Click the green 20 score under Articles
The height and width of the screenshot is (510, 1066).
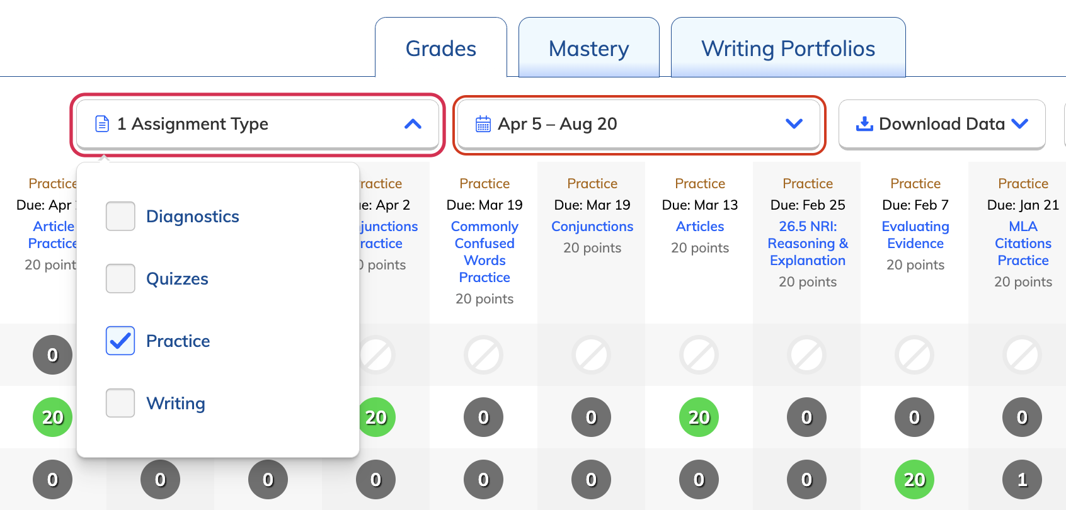click(699, 417)
